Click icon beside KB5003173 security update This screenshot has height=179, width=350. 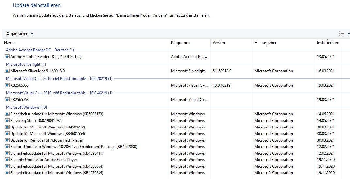coord(7,114)
